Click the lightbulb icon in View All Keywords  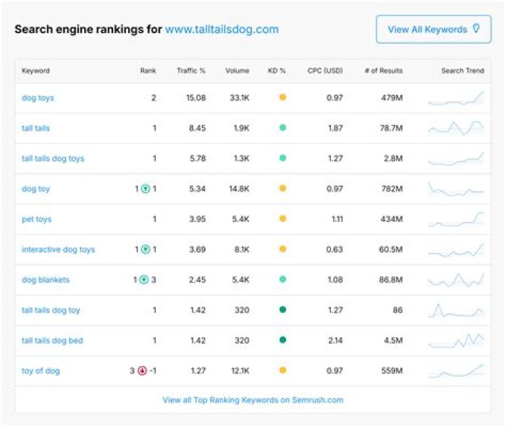(476, 30)
